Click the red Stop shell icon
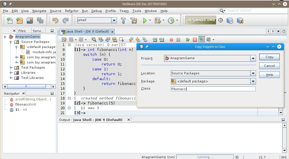289x159 pixels. [195, 40]
